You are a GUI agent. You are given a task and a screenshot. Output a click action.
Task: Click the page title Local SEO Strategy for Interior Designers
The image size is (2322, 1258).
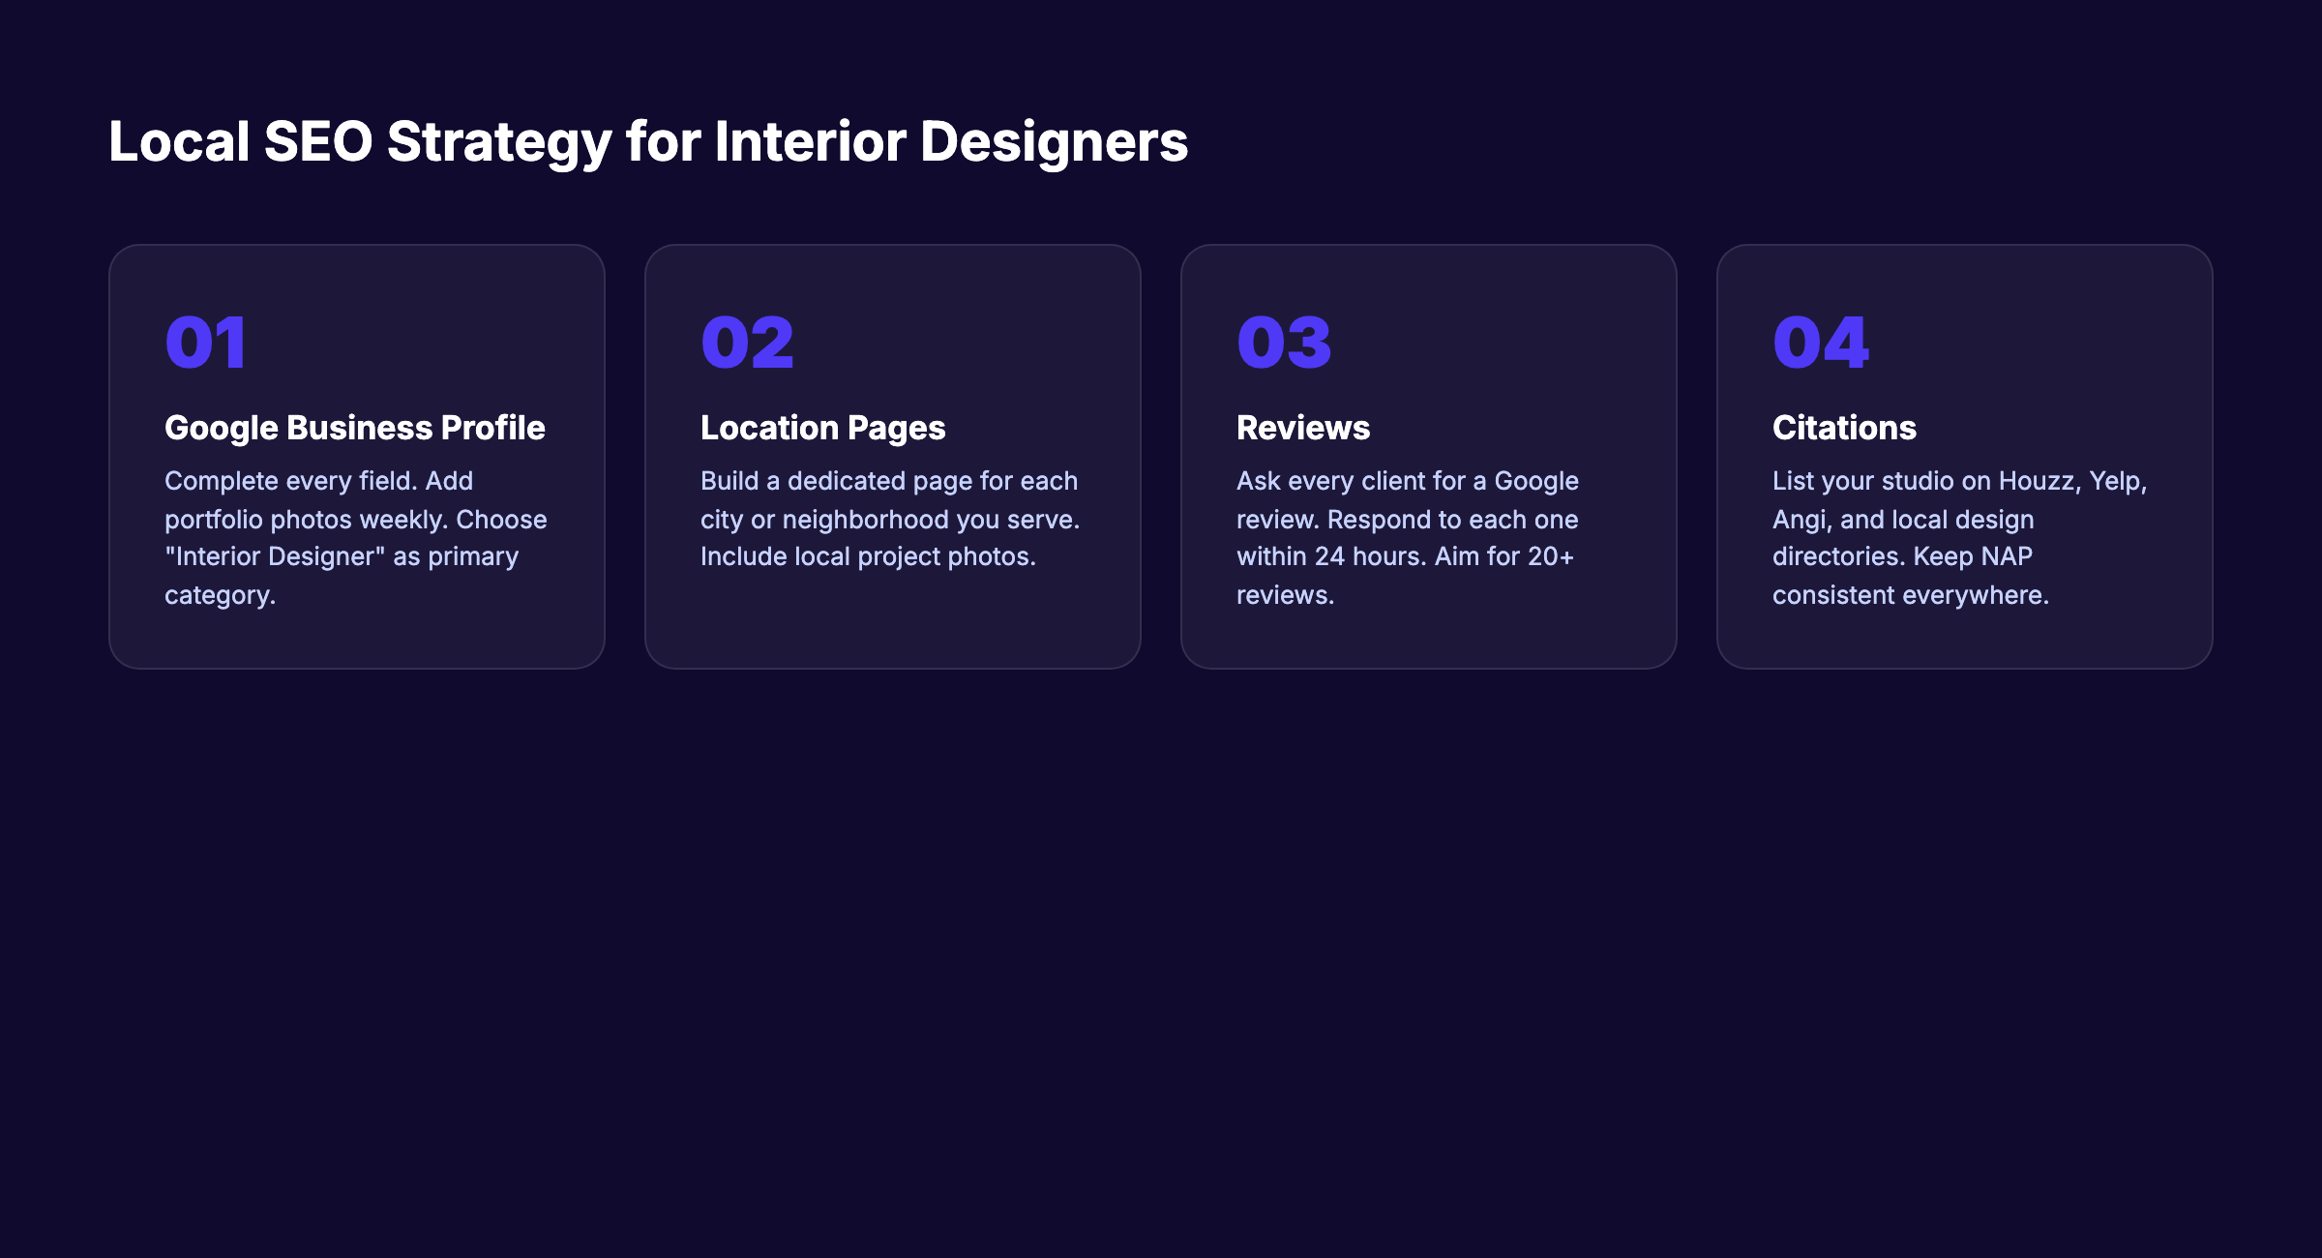pos(648,141)
